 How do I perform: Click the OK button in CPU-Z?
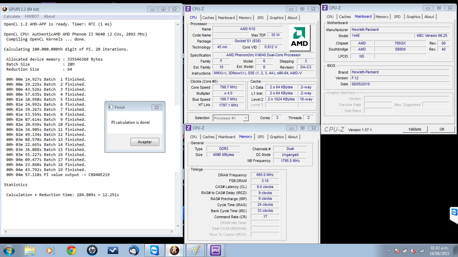[x=442, y=129]
